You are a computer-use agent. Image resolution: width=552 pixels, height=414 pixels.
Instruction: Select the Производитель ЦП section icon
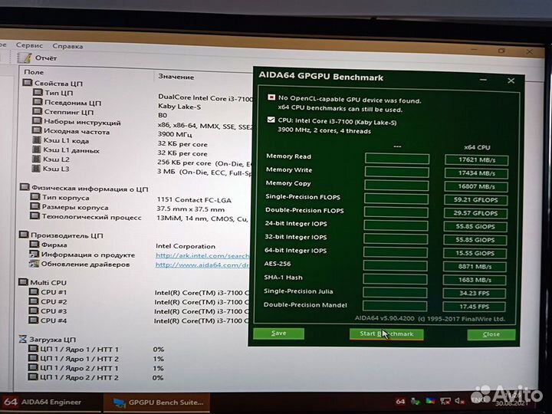coord(24,234)
